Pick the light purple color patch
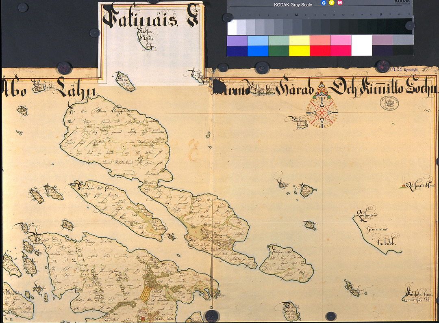Image resolution: width=439 pixels, height=323 pixels. click(237, 41)
